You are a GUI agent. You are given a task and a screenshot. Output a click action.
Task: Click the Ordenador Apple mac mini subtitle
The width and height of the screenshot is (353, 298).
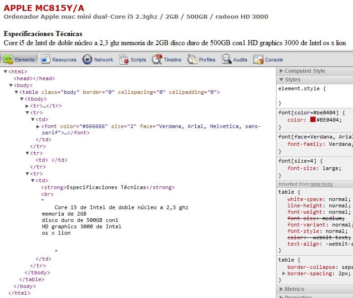pos(136,17)
